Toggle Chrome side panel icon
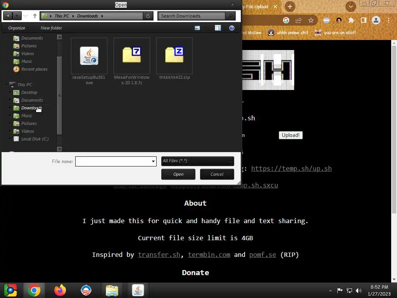This screenshot has height=298, width=397. [363, 20]
